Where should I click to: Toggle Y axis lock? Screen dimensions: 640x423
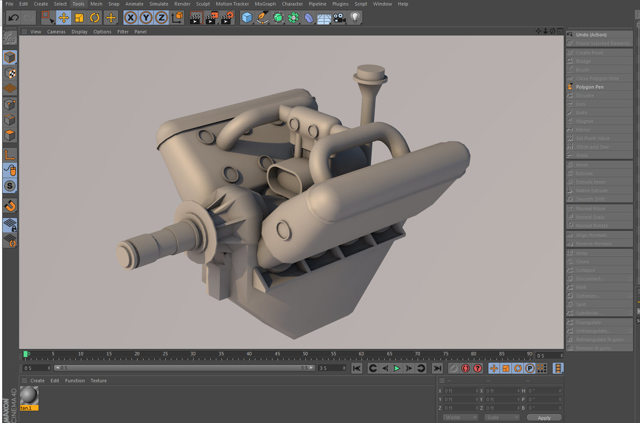pyautogui.click(x=146, y=18)
